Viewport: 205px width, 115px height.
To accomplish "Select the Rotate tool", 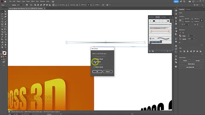I will (x=2, y=27).
